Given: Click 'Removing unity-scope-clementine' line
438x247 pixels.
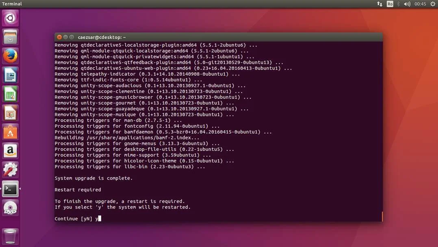Looking at the screenshot, I should [x=149, y=91].
